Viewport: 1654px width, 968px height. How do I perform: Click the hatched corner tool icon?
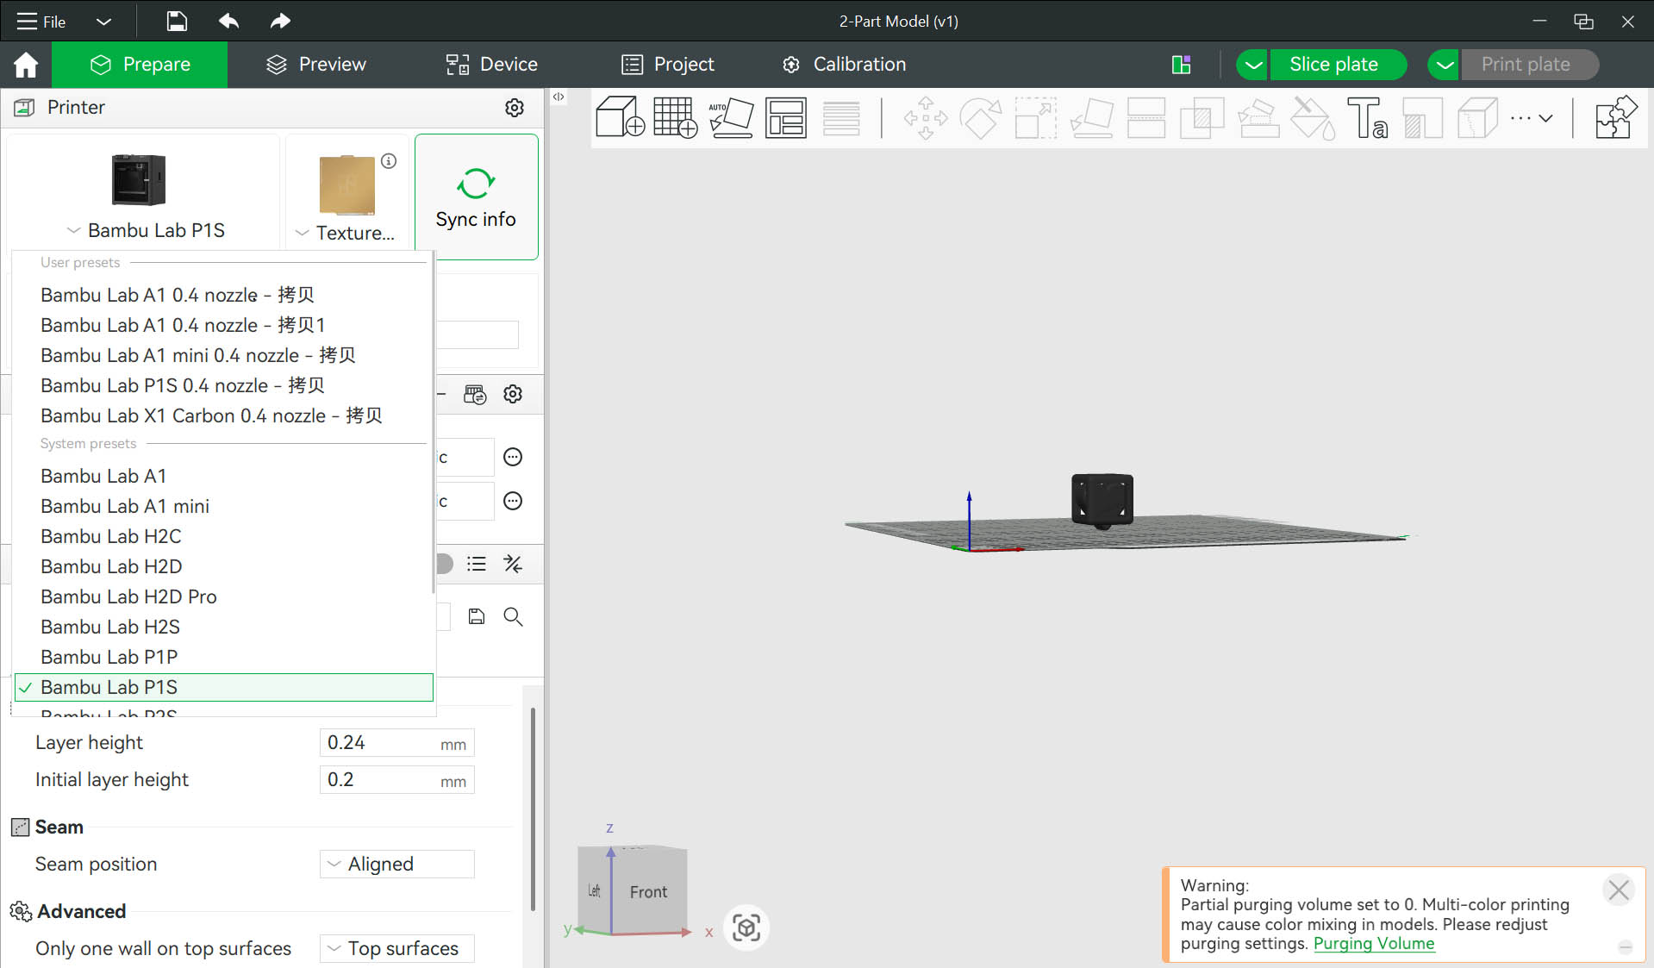point(1423,117)
